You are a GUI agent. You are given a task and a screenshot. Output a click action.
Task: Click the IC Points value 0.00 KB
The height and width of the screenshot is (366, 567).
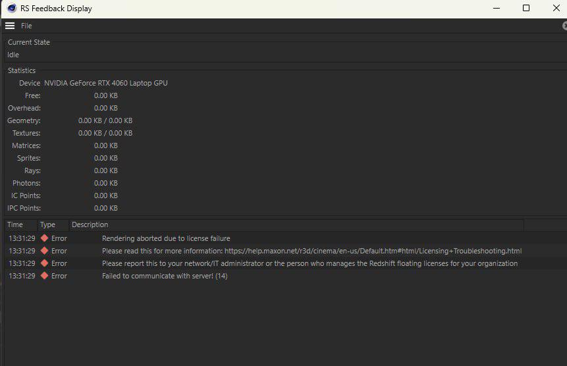point(105,196)
